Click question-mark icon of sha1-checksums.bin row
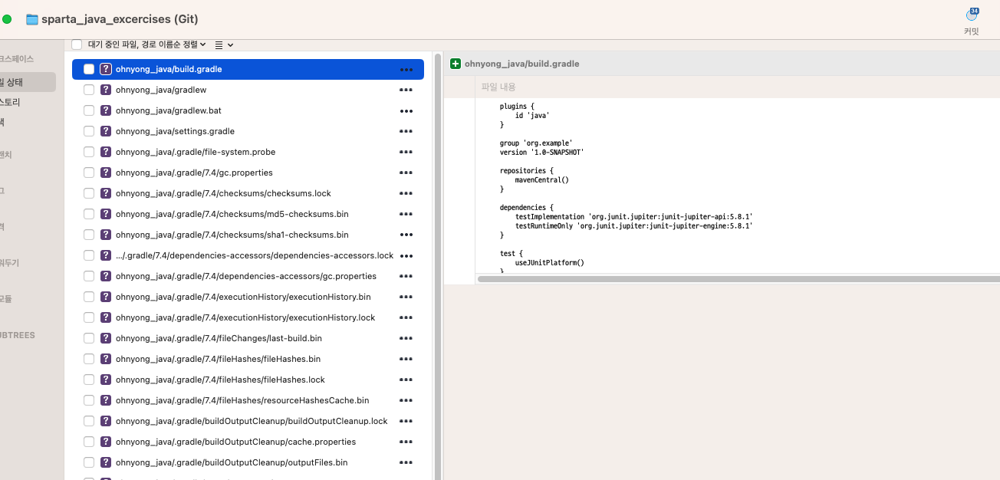Image resolution: width=1000 pixels, height=480 pixels. [x=106, y=235]
